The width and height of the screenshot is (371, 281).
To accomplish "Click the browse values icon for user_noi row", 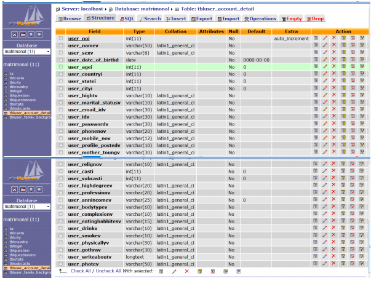I will [316, 38].
